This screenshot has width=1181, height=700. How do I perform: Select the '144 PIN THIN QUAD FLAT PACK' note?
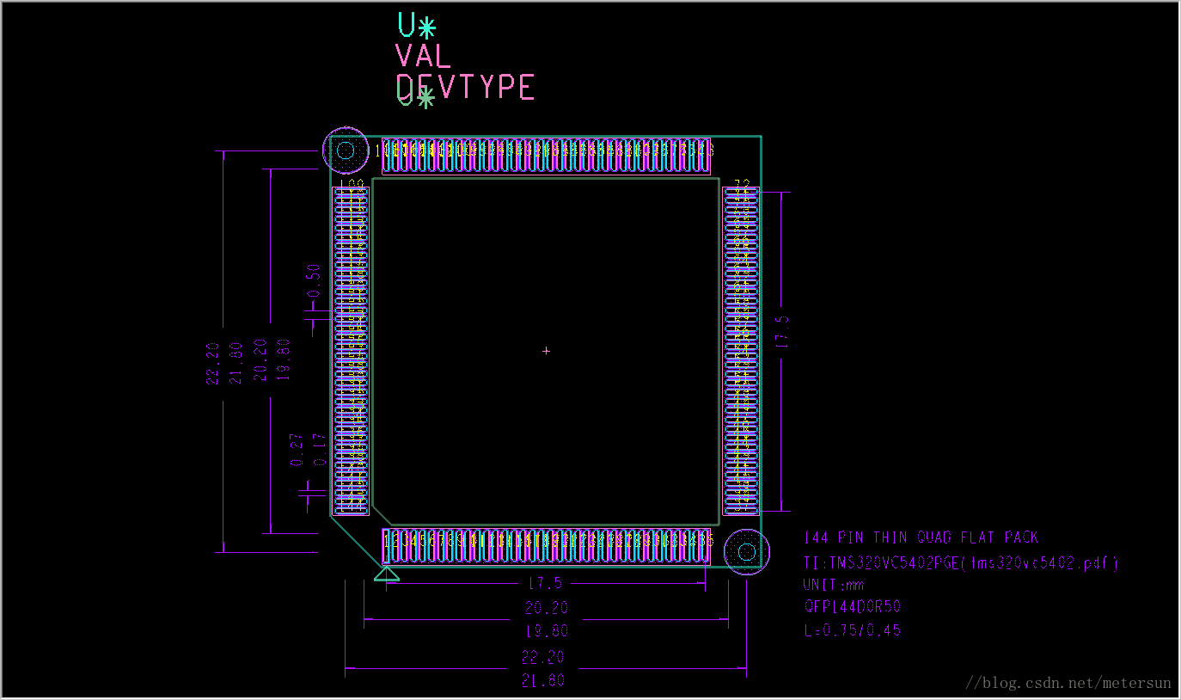tap(921, 538)
